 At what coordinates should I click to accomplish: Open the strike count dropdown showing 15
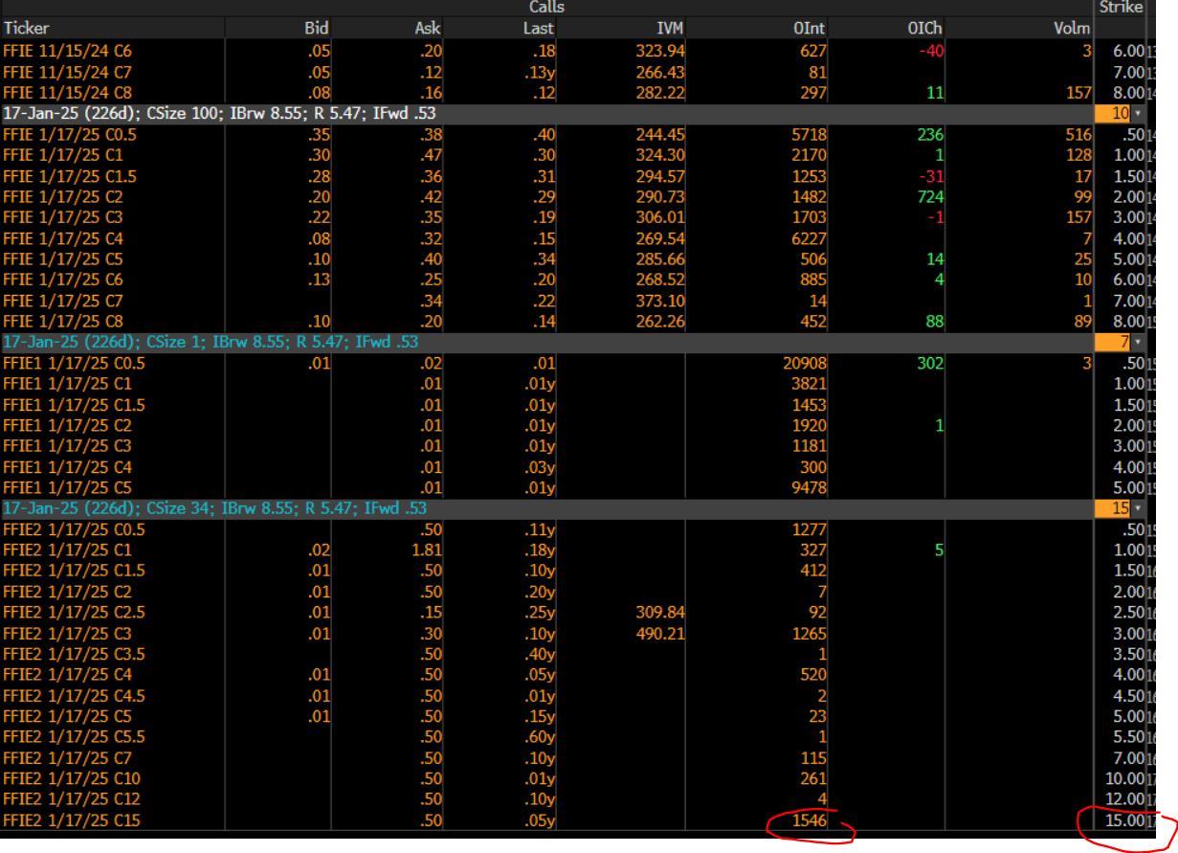point(1121,507)
